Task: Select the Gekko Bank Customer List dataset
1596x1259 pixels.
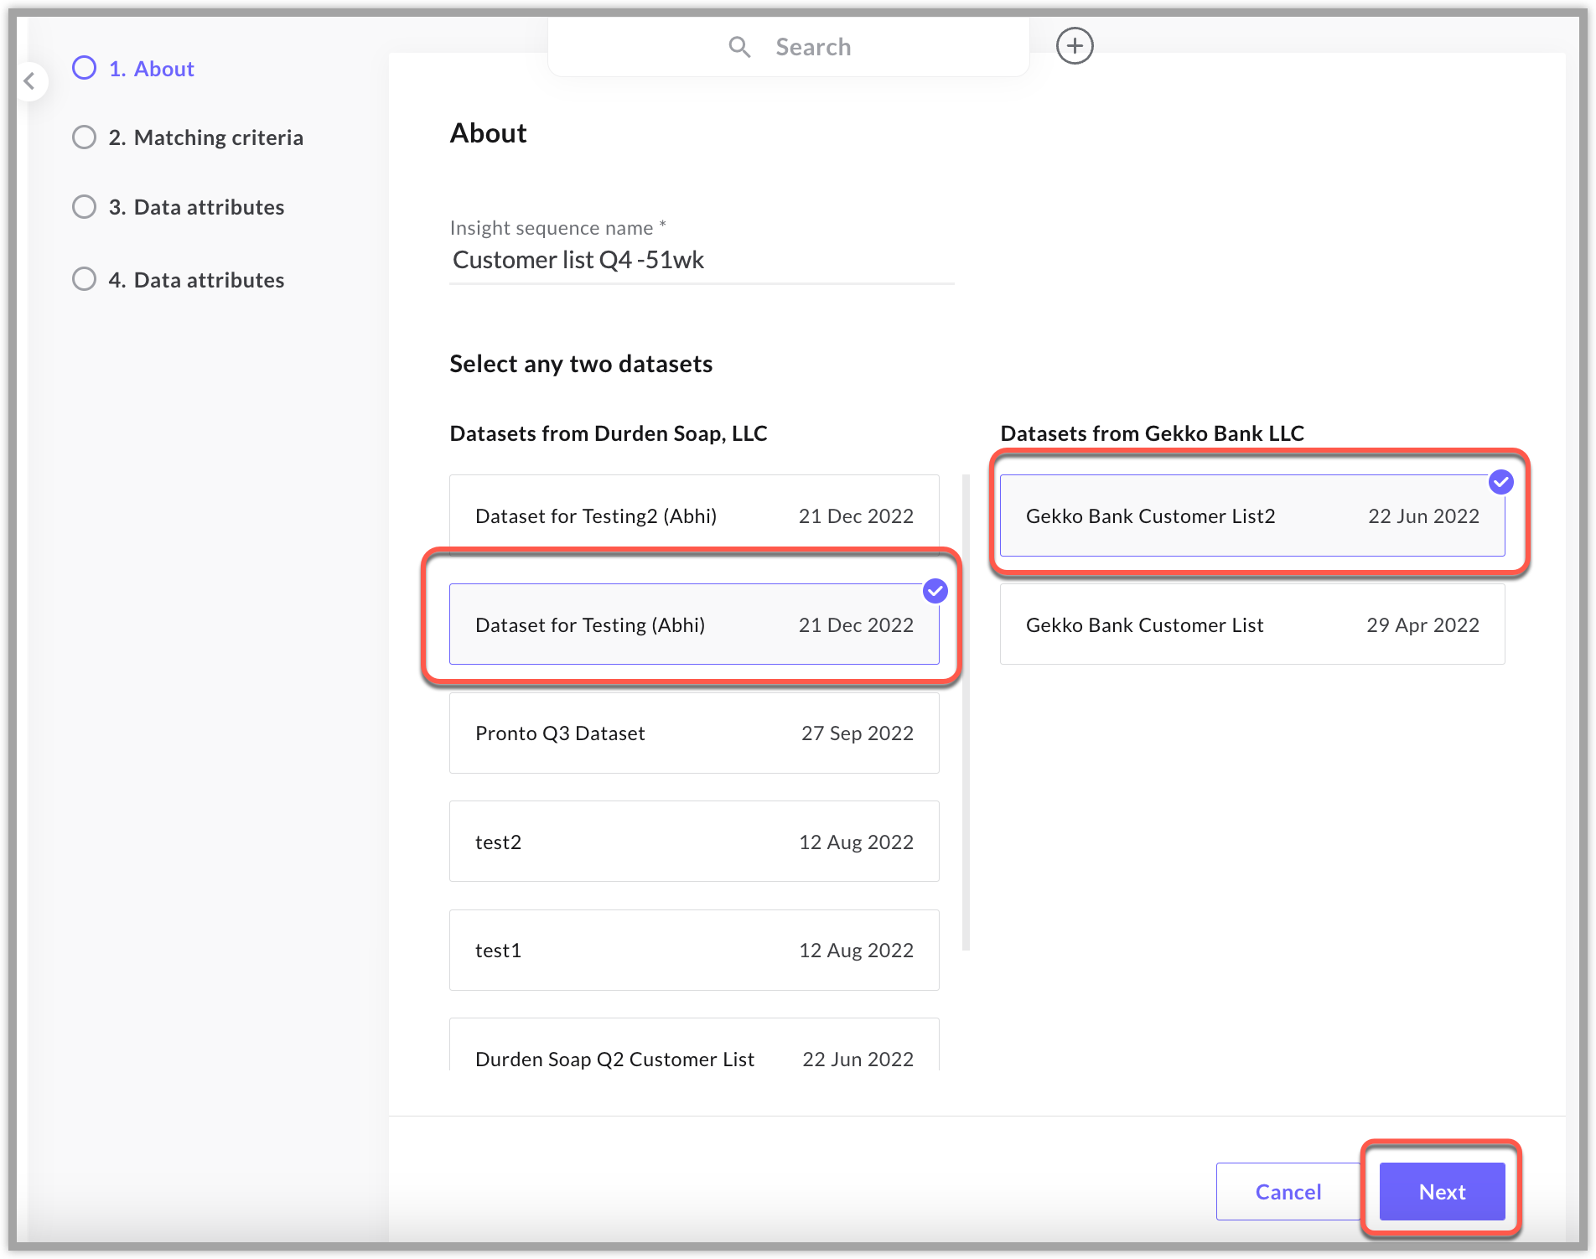Action: coord(1251,624)
